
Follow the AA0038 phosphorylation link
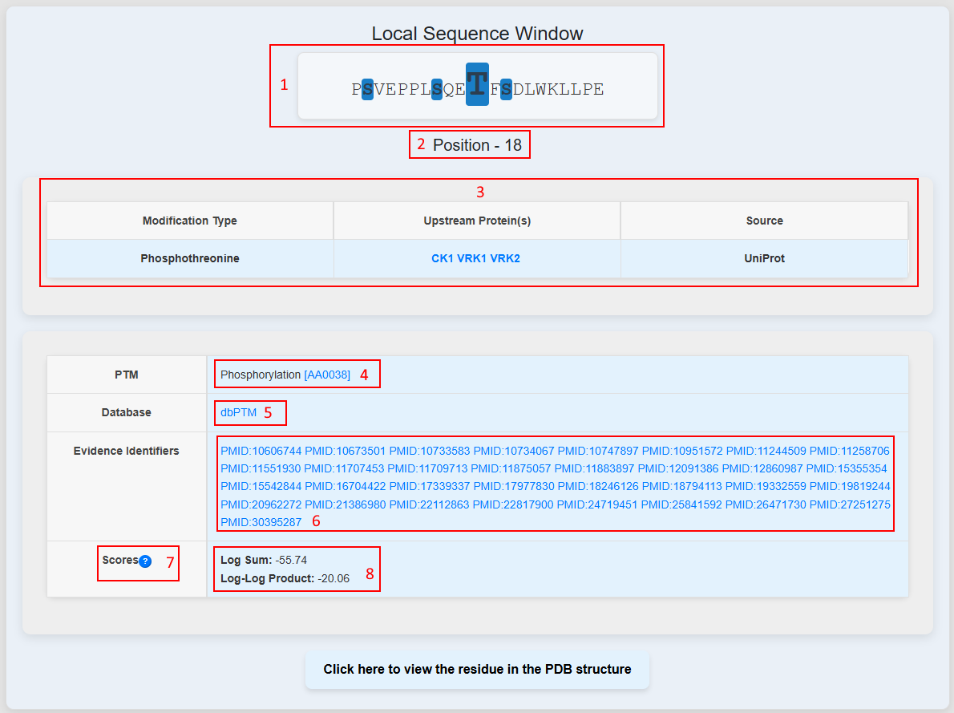pos(327,375)
